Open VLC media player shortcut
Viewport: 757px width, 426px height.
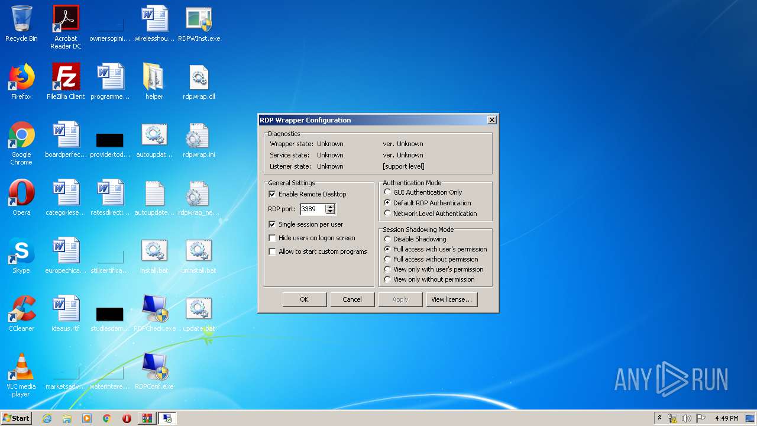21,375
